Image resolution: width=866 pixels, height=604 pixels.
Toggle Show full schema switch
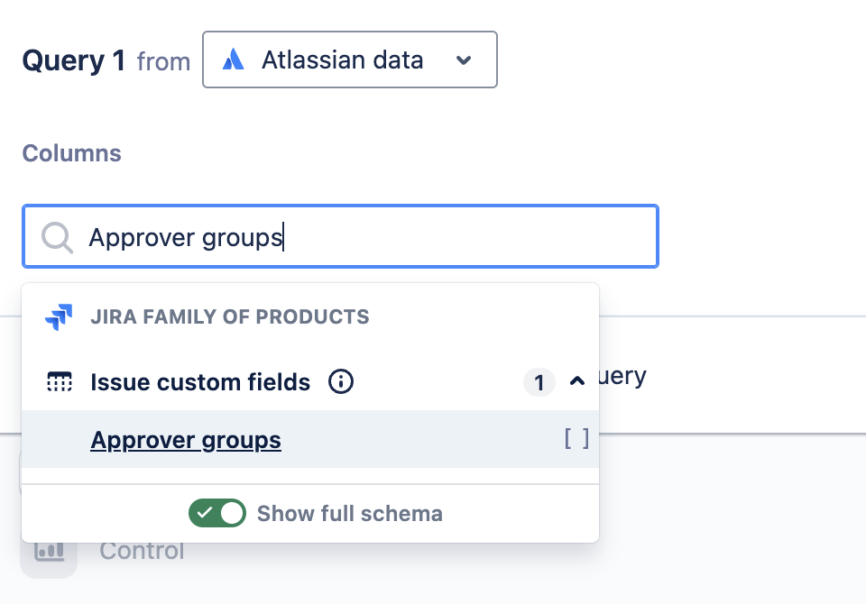217,513
